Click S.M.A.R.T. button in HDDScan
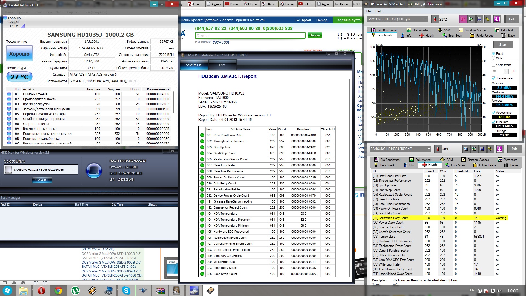The width and height of the screenshot is (526, 296). coord(42,180)
